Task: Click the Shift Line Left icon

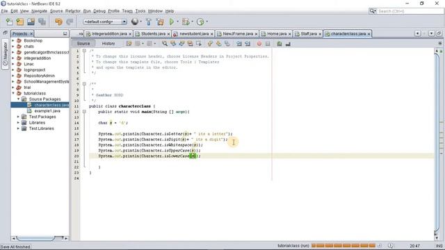Action: tap(239, 43)
